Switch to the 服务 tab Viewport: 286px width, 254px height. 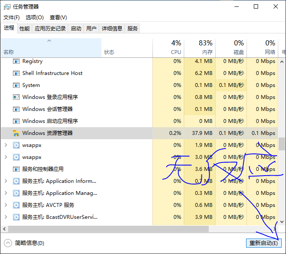point(132,29)
